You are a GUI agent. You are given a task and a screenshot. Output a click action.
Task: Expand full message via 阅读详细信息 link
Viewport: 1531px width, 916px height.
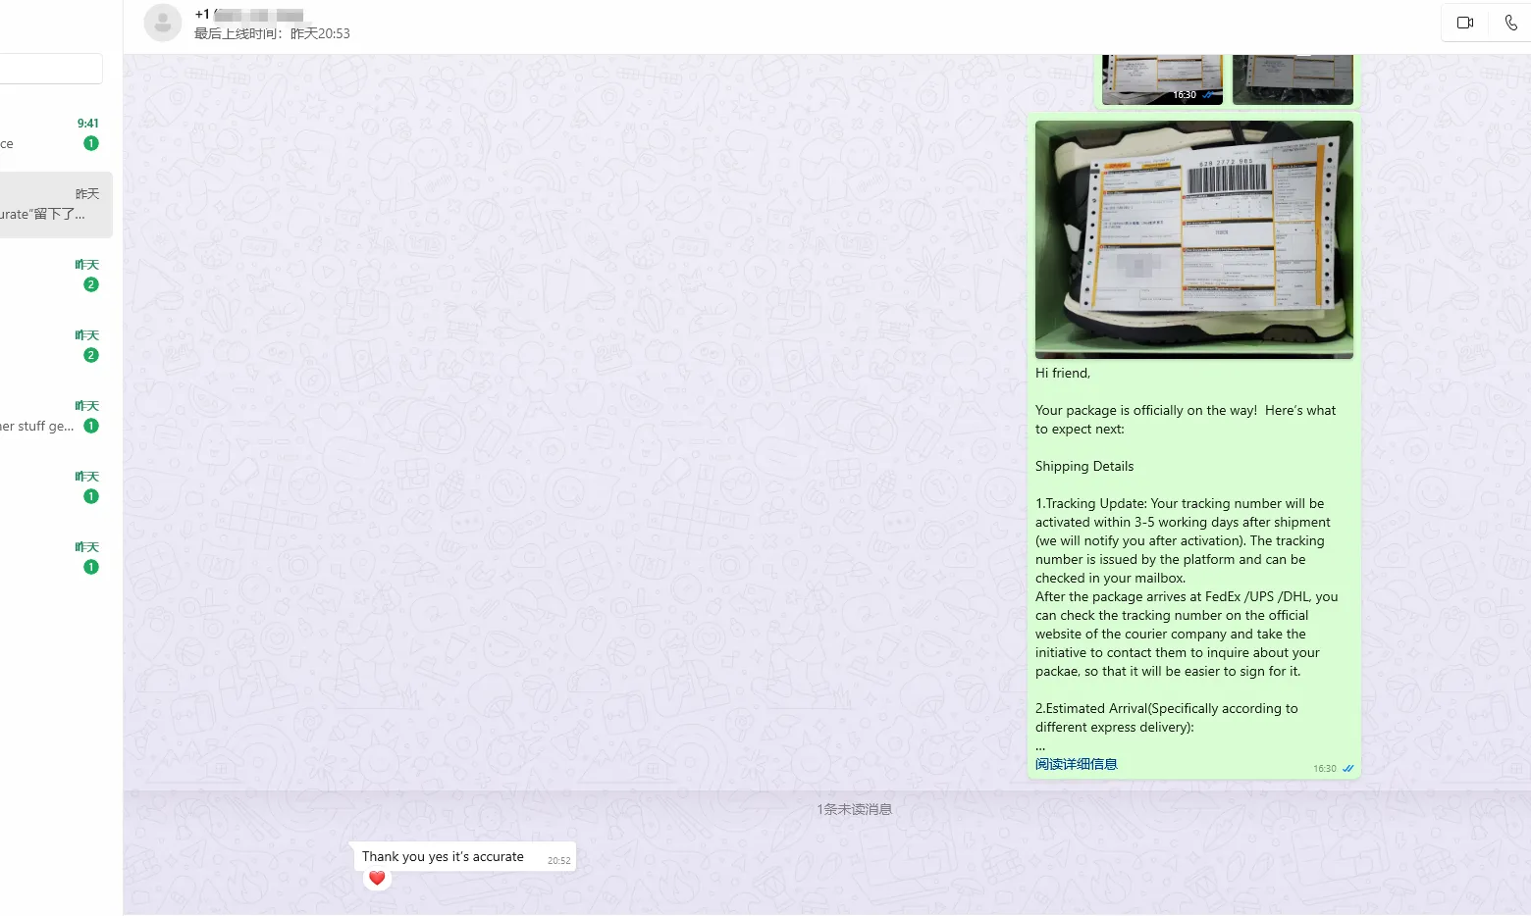(x=1076, y=764)
